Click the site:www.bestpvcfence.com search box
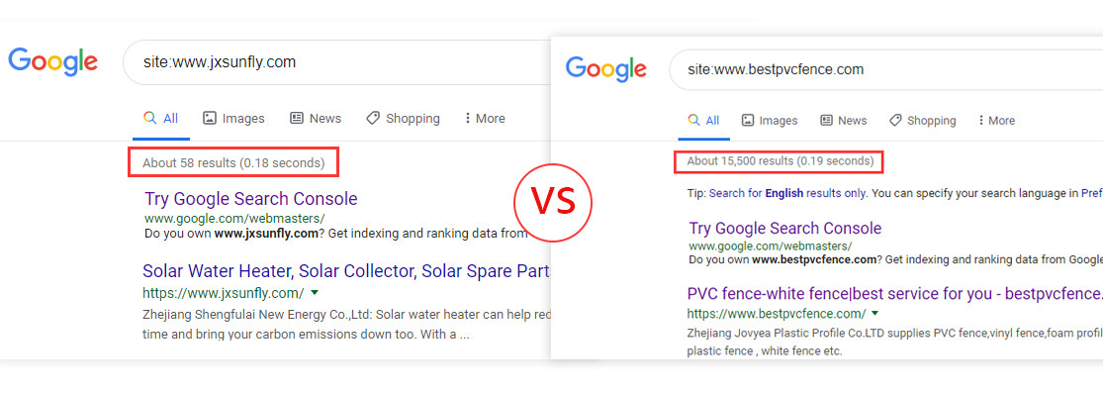 coord(885,69)
